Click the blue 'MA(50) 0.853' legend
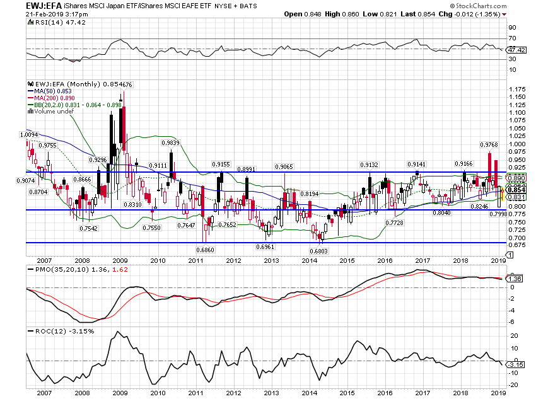Image resolution: width=536 pixels, height=399 pixels. tap(53, 91)
